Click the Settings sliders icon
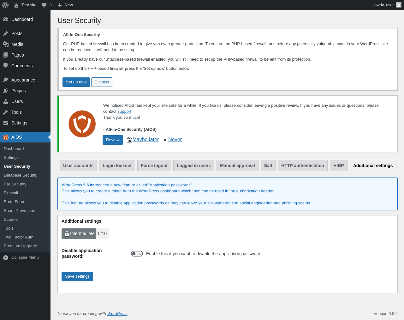Viewport: 404px width, 320px height. [6, 123]
